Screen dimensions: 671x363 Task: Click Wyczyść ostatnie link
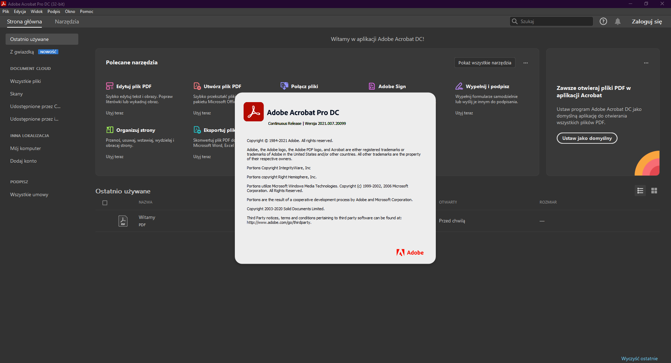[640, 358]
